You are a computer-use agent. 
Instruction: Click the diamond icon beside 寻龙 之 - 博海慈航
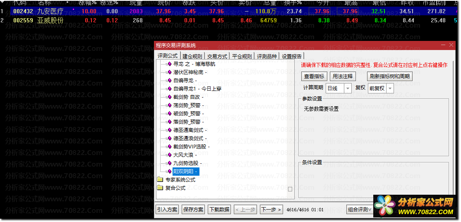tap(169, 64)
